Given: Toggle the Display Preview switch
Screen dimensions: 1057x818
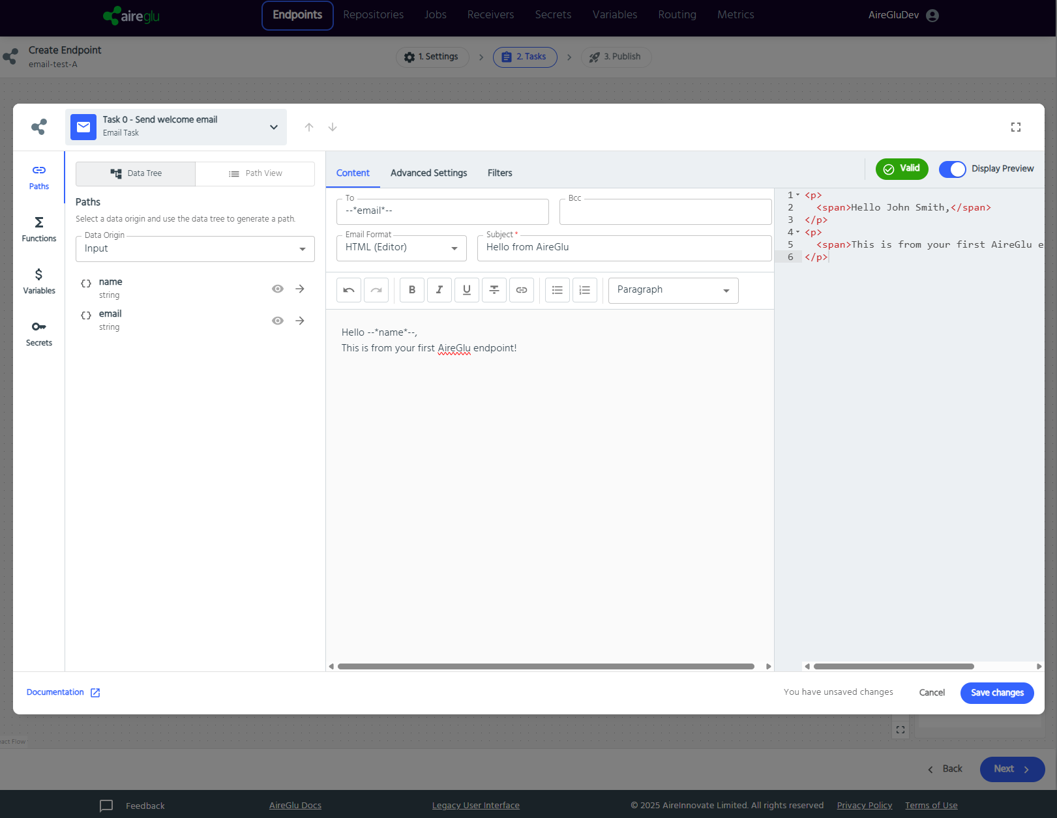Looking at the screenshot, I should coord(953,169).
